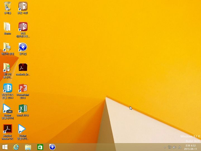This screenshot has height=151, width=201.
Task: Open the volume speaker tray icon
Action: coord(174,147)
